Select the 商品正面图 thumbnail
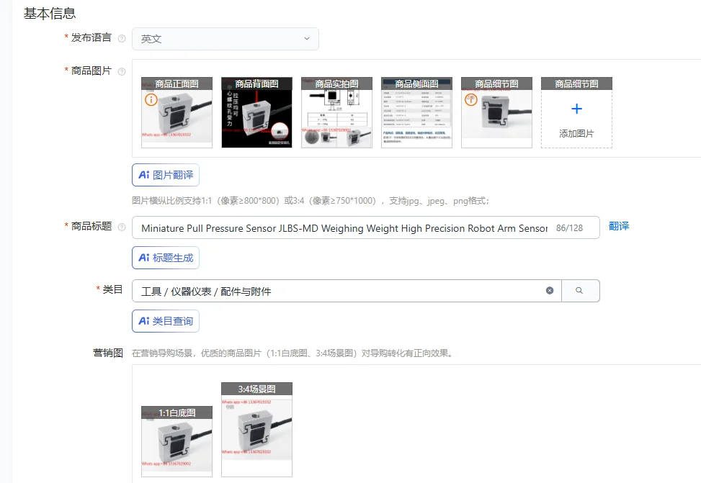This screenshot has width=701, height=483. click(x=177, y=112)
